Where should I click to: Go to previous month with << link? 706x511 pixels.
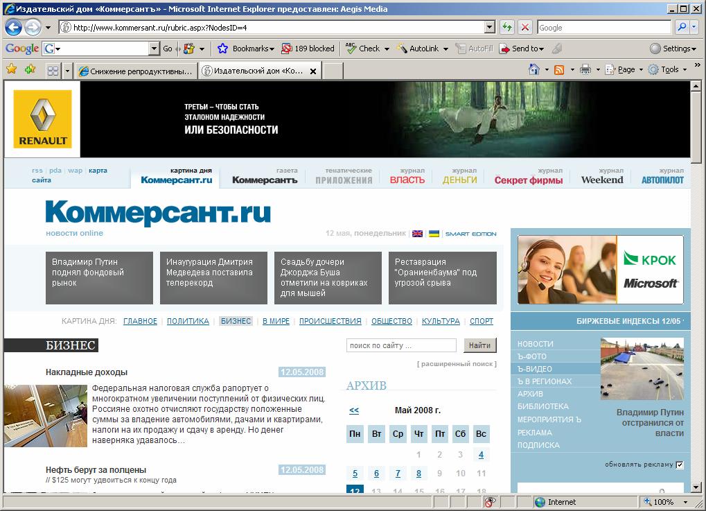click(354, 410)
